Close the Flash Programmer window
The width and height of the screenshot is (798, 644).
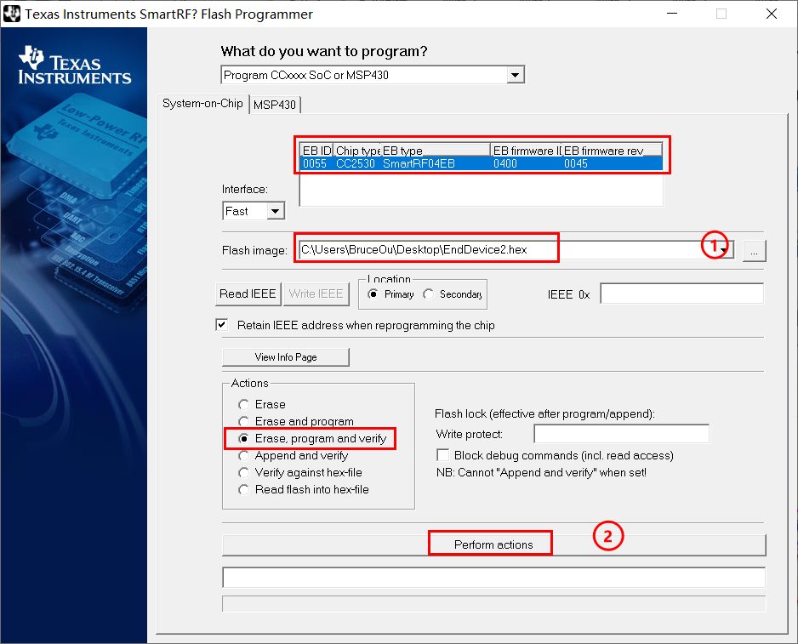pos(771,14)
